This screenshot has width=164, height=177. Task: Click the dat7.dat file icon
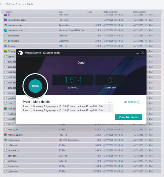coord(6,82)
